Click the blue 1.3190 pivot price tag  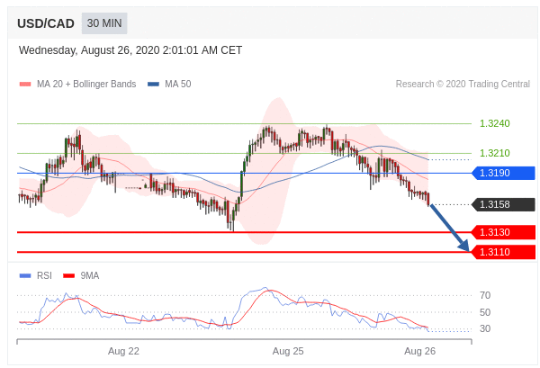[503, 173]
